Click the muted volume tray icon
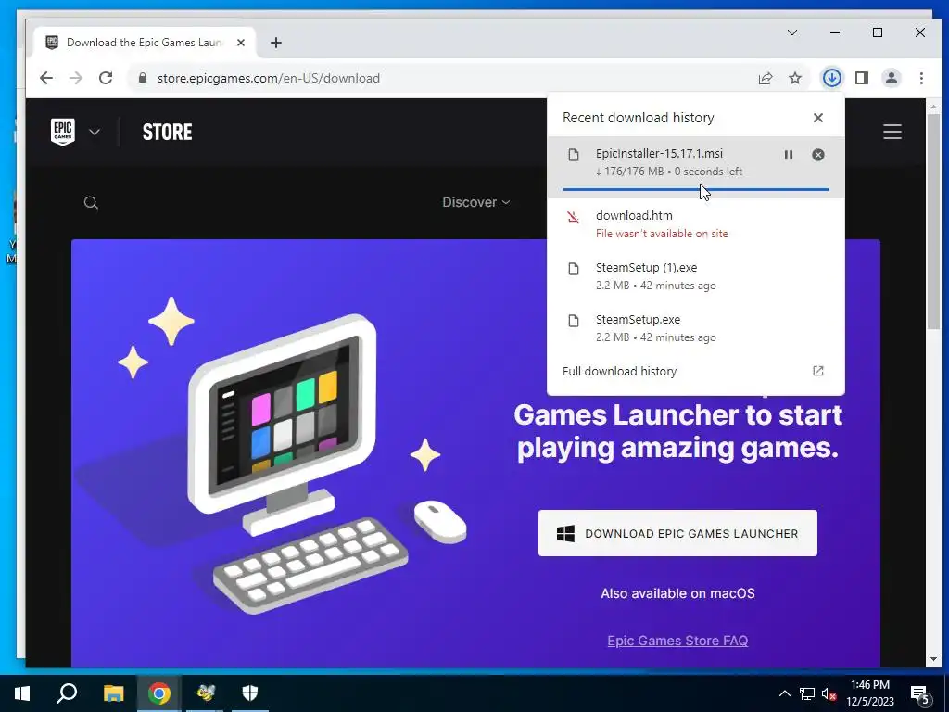The height and width of the screenshot is (712, 949). (x=829, y=693)
